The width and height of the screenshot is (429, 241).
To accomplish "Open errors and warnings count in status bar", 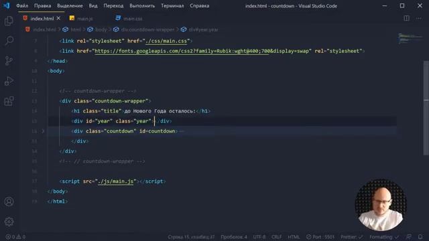I will [15, 237].
